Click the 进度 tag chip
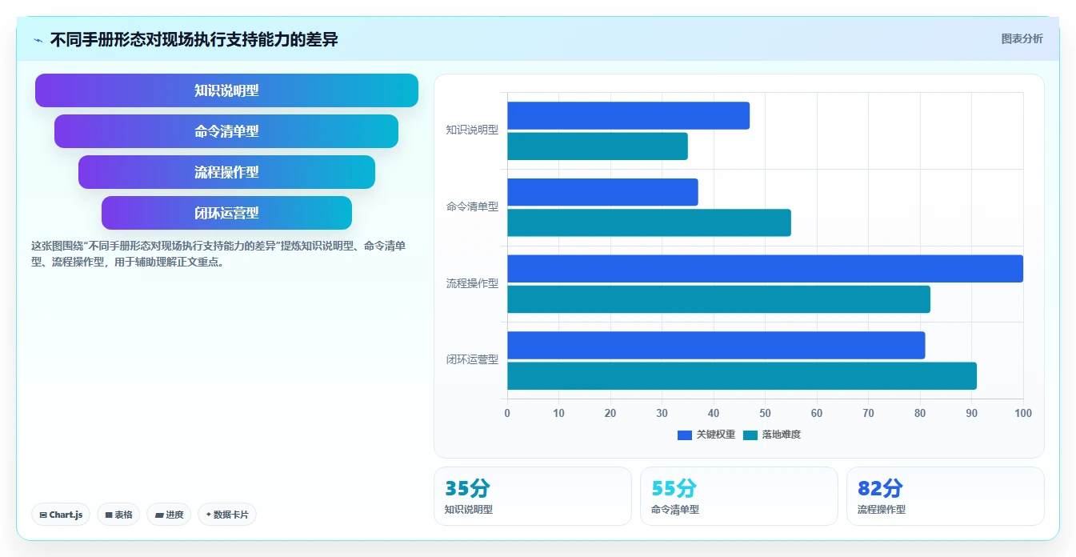 [169, 515]
